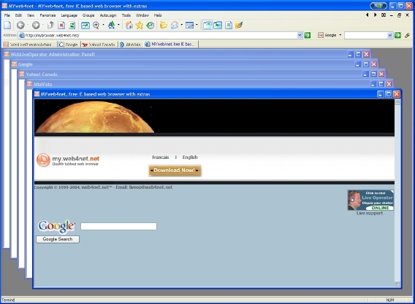Click the page vertical scrollbar down arrow
The image size is (415, 304).
tap(397, 284)
